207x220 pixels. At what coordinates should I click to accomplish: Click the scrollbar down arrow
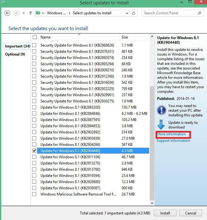(x=152, y=203)
